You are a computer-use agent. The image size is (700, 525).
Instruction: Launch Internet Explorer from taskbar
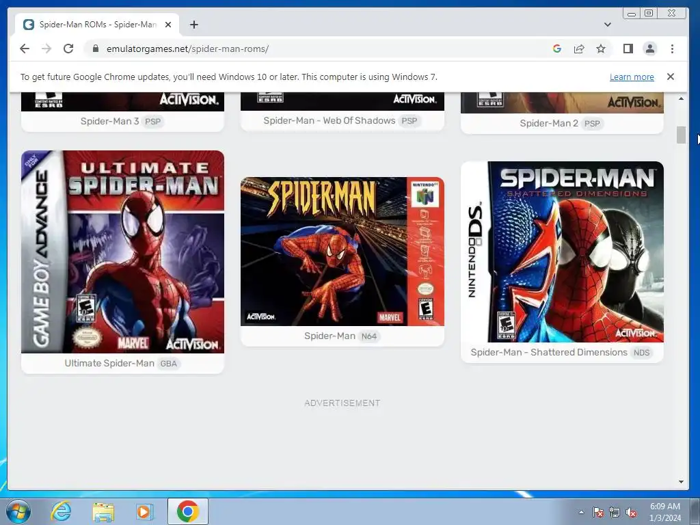click(x=61, y=511)
